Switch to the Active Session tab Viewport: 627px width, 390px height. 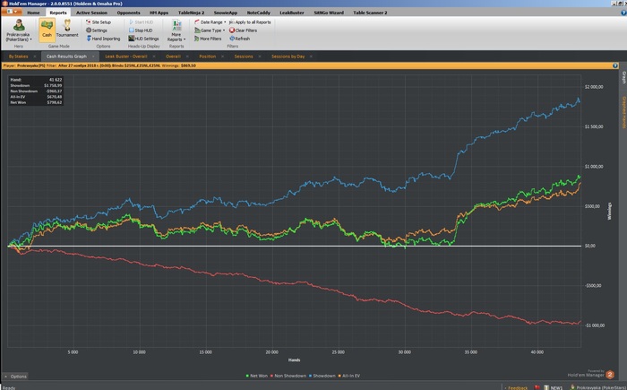[x=91, y=13]
